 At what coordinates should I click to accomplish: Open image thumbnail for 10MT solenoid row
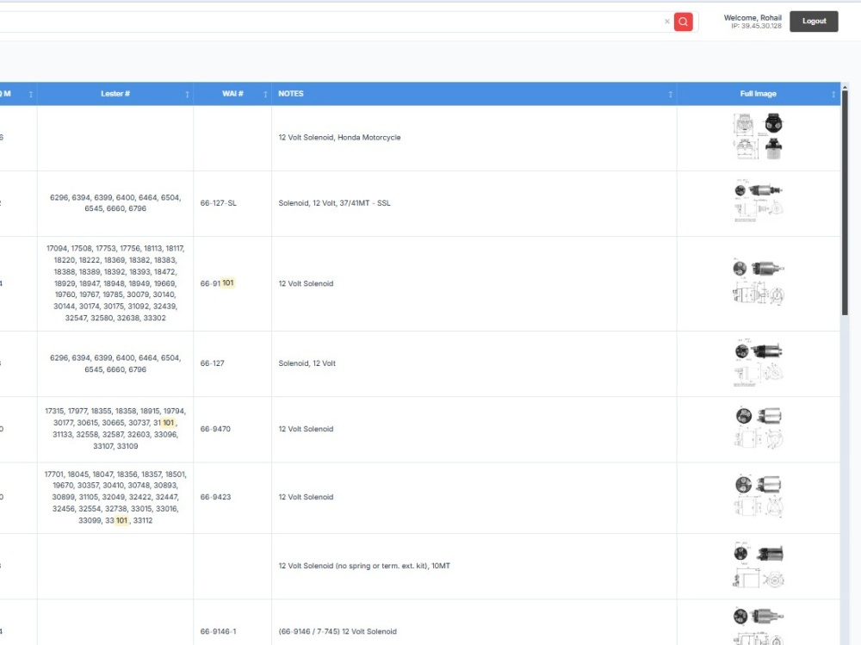(x=759, y=565)
